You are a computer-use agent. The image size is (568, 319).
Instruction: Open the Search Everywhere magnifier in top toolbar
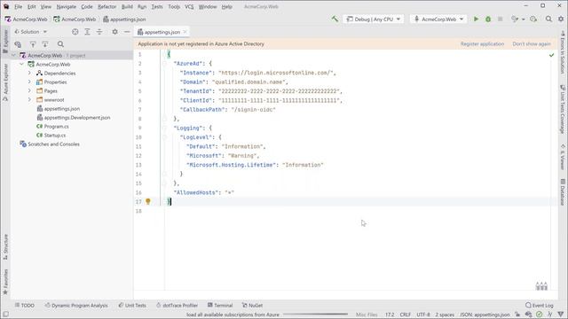(548, 19)
